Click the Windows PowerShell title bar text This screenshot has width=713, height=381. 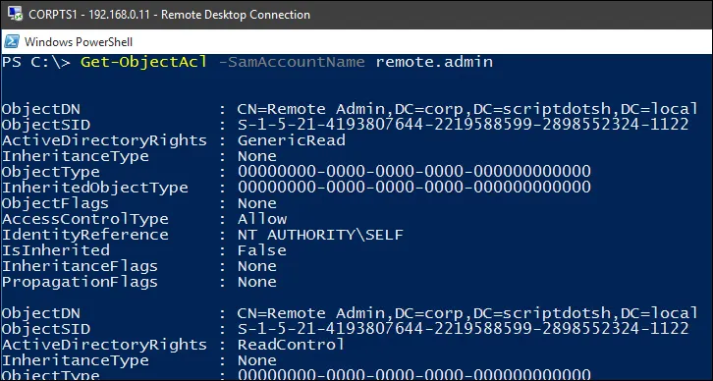pos(79,42)
